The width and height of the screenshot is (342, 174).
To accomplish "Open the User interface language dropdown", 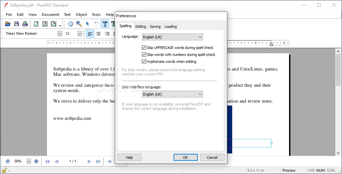I will click(x=172, y=94).
